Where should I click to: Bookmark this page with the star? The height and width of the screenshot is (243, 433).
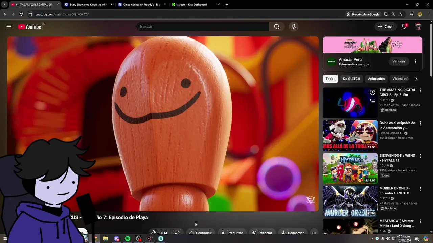click(x=401, y=14)
